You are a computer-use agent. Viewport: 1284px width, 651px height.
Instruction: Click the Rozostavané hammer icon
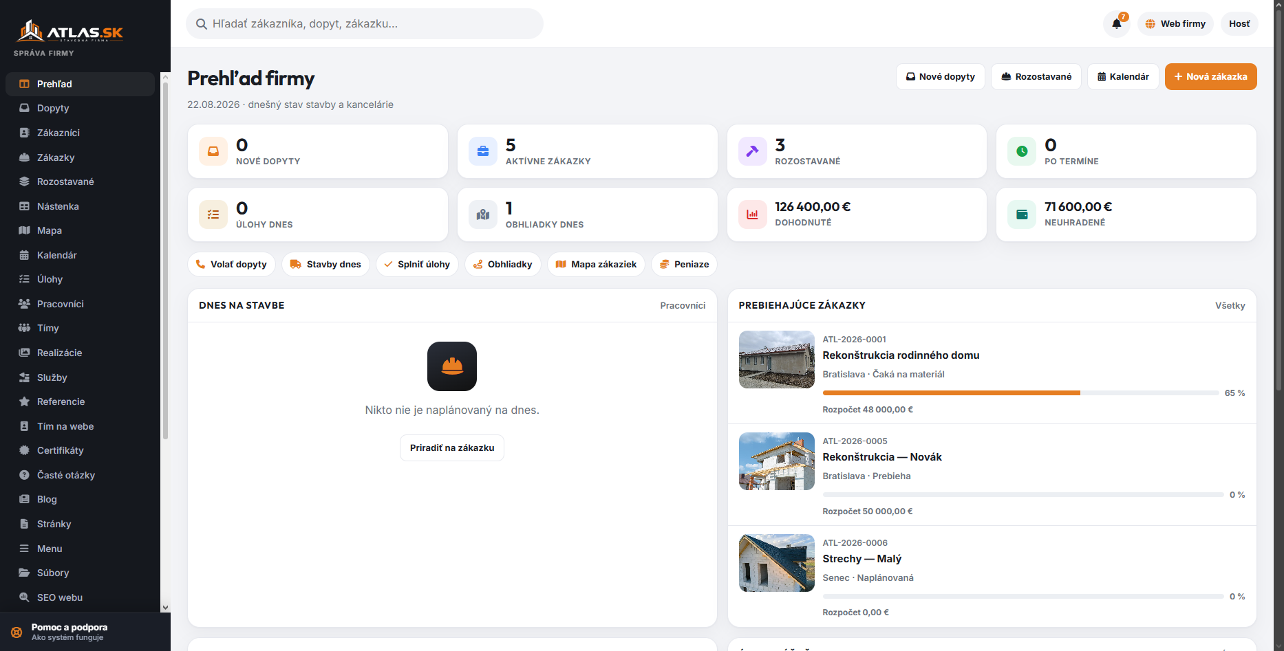pos(753,151)
